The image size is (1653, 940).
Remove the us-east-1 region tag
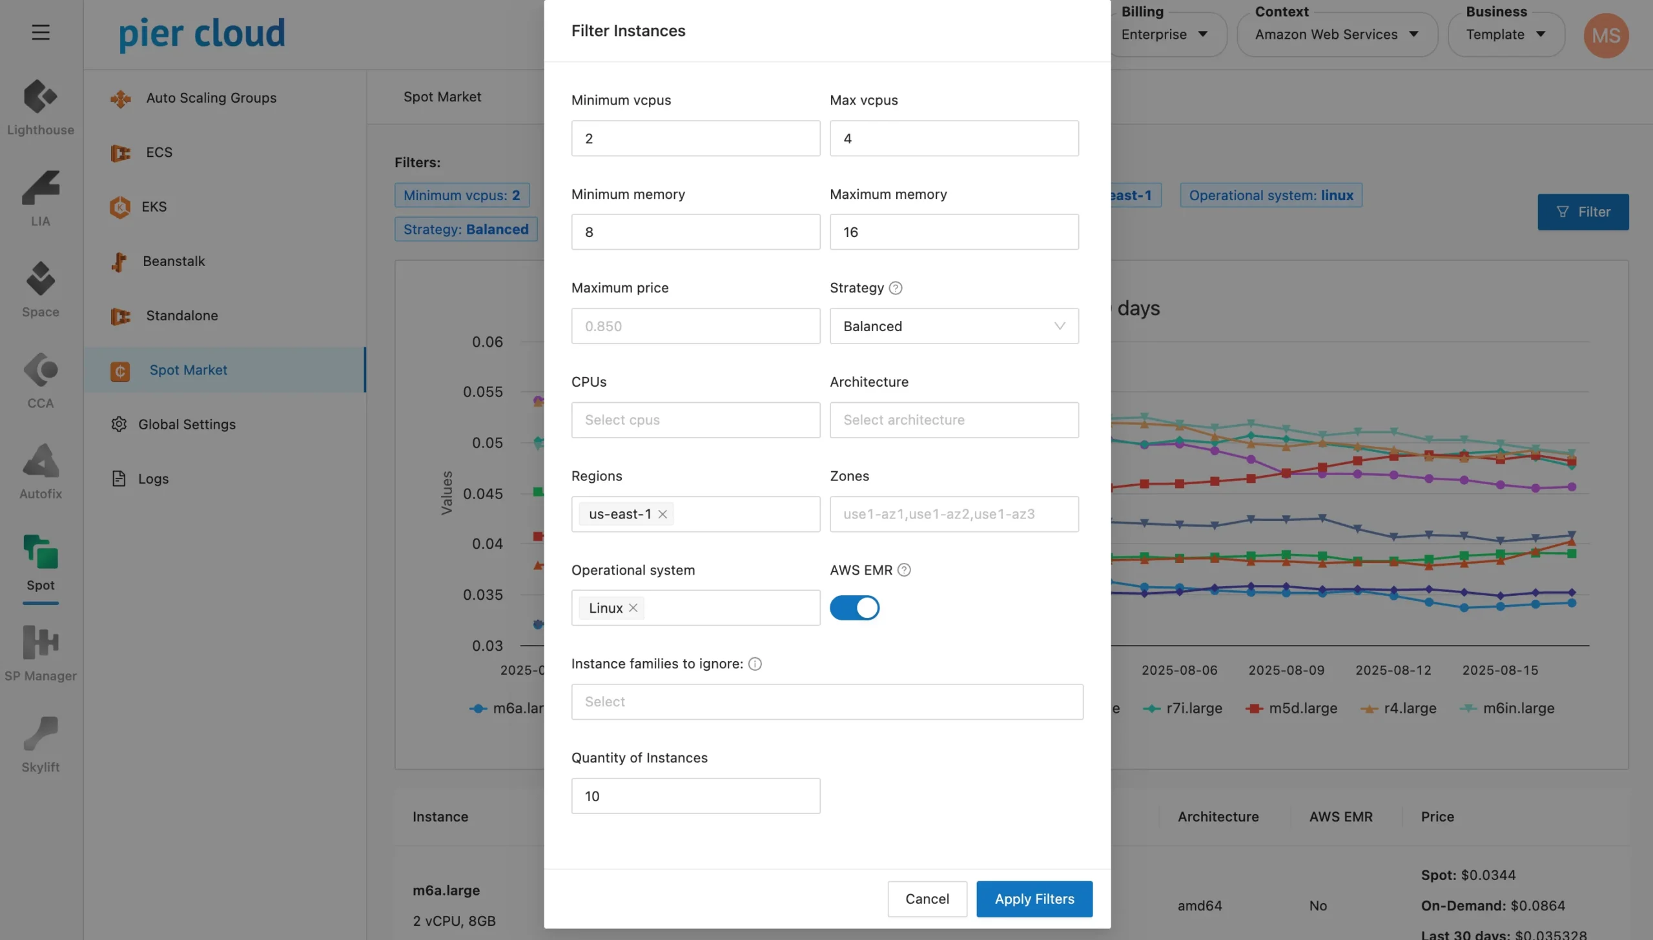[x=662, y=514]
